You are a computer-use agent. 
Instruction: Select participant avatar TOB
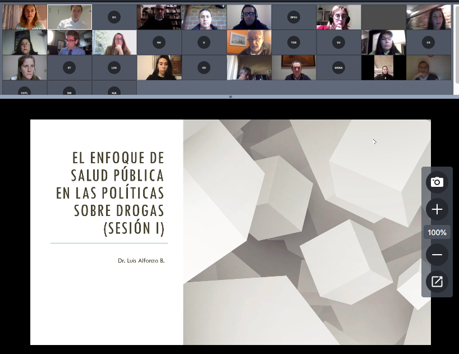click(x=293, y=43)
